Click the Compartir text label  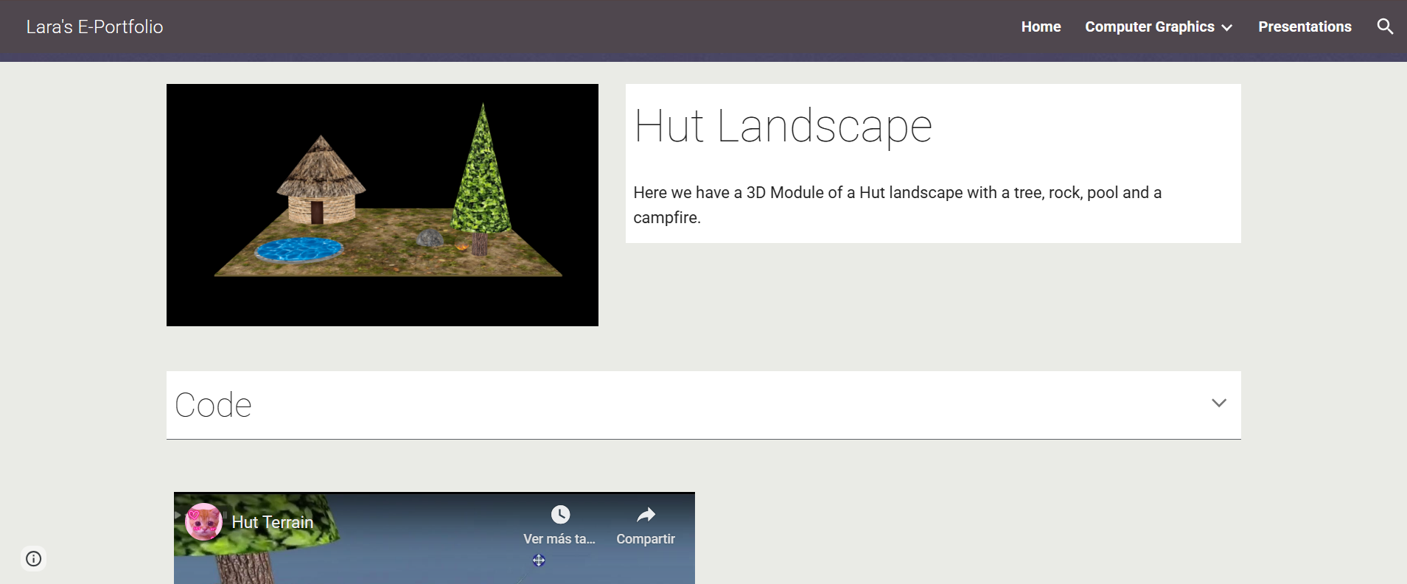(646, 539)
